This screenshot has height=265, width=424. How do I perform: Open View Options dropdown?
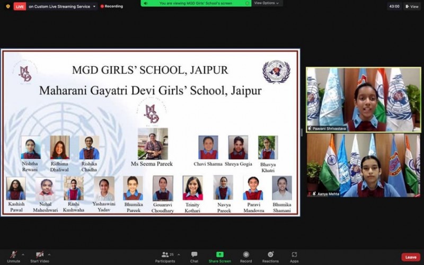point(267,3)
